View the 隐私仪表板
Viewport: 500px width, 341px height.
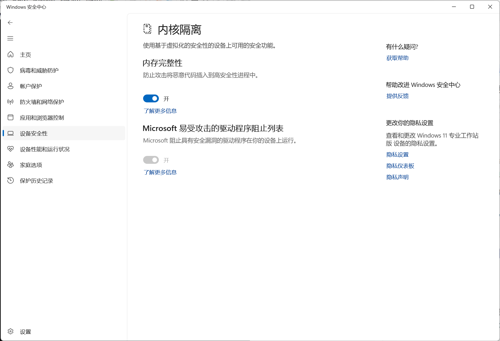point(400,166)
